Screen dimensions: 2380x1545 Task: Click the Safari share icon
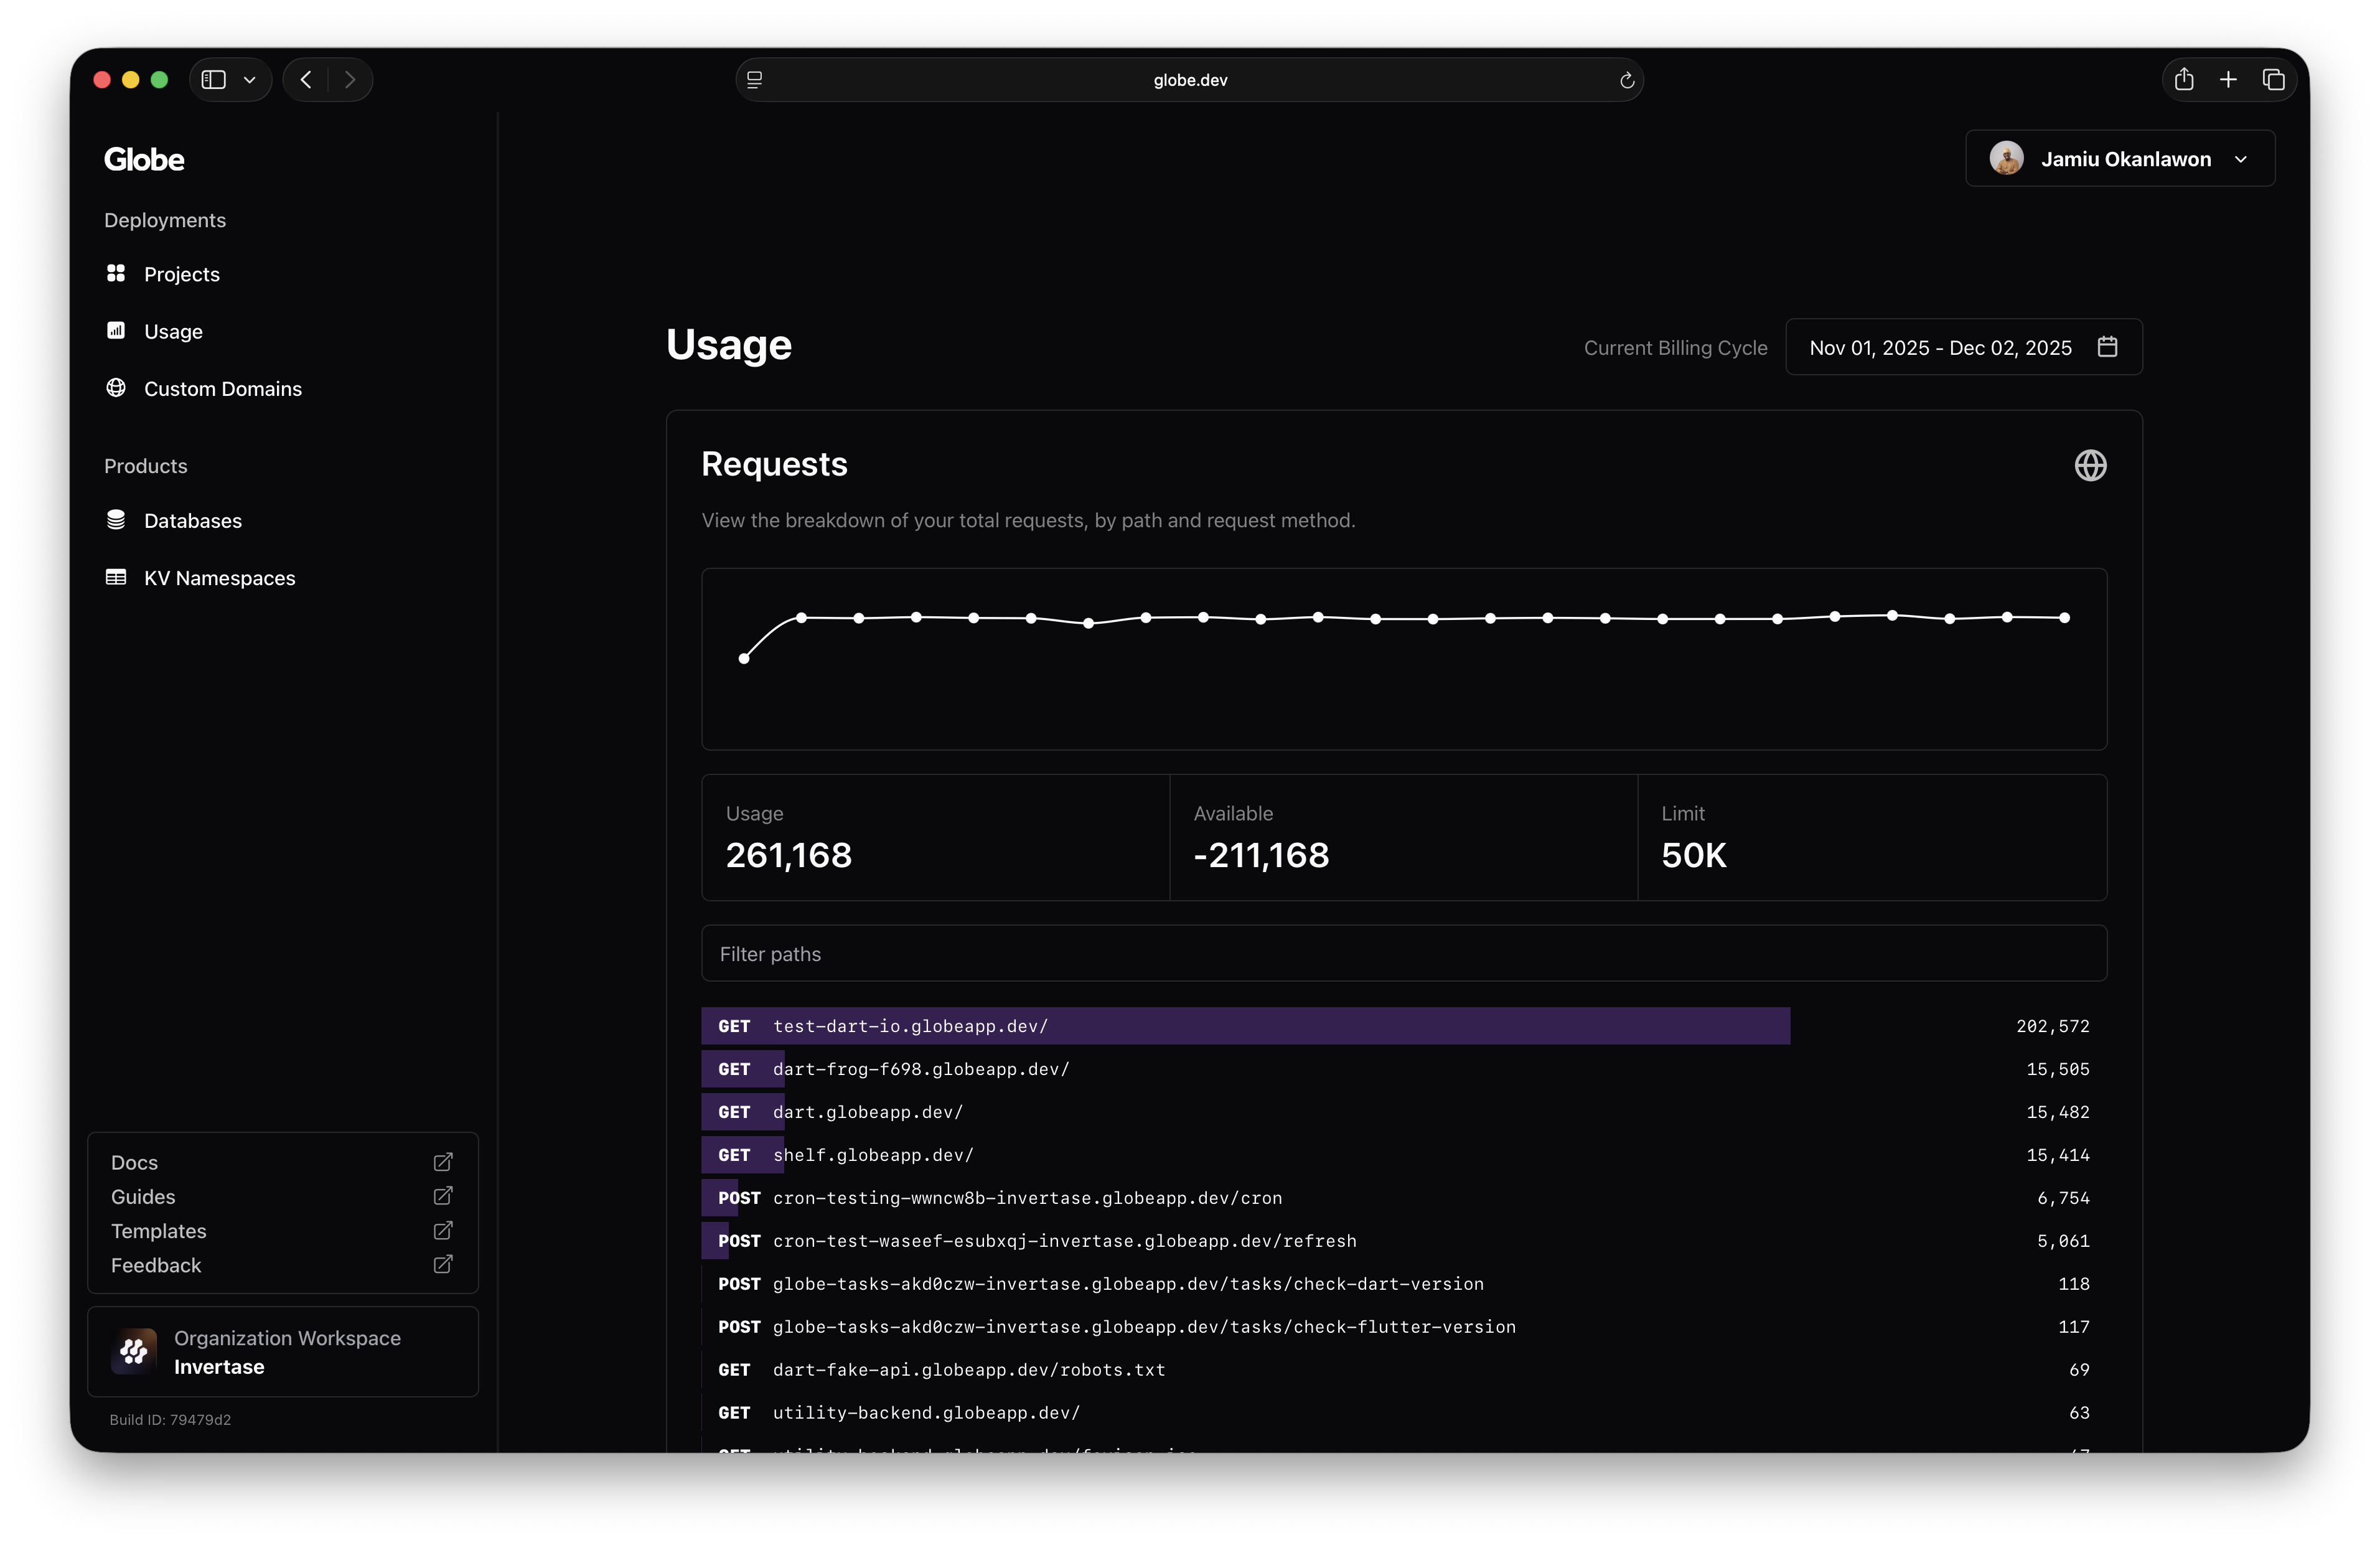point(2184,80)
